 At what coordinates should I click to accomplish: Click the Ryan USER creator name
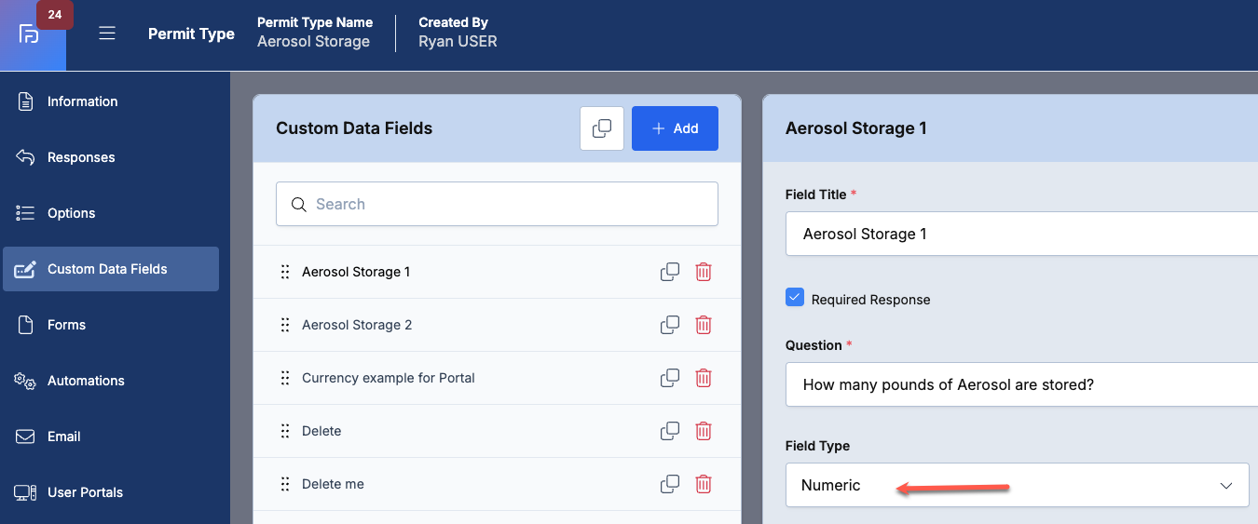[458, 42]
